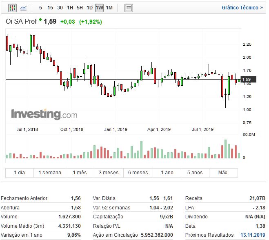Click the Receita value 21,07B
This screenshot has height=240, width=269.
pyautogui.click(x=257, y=198)
